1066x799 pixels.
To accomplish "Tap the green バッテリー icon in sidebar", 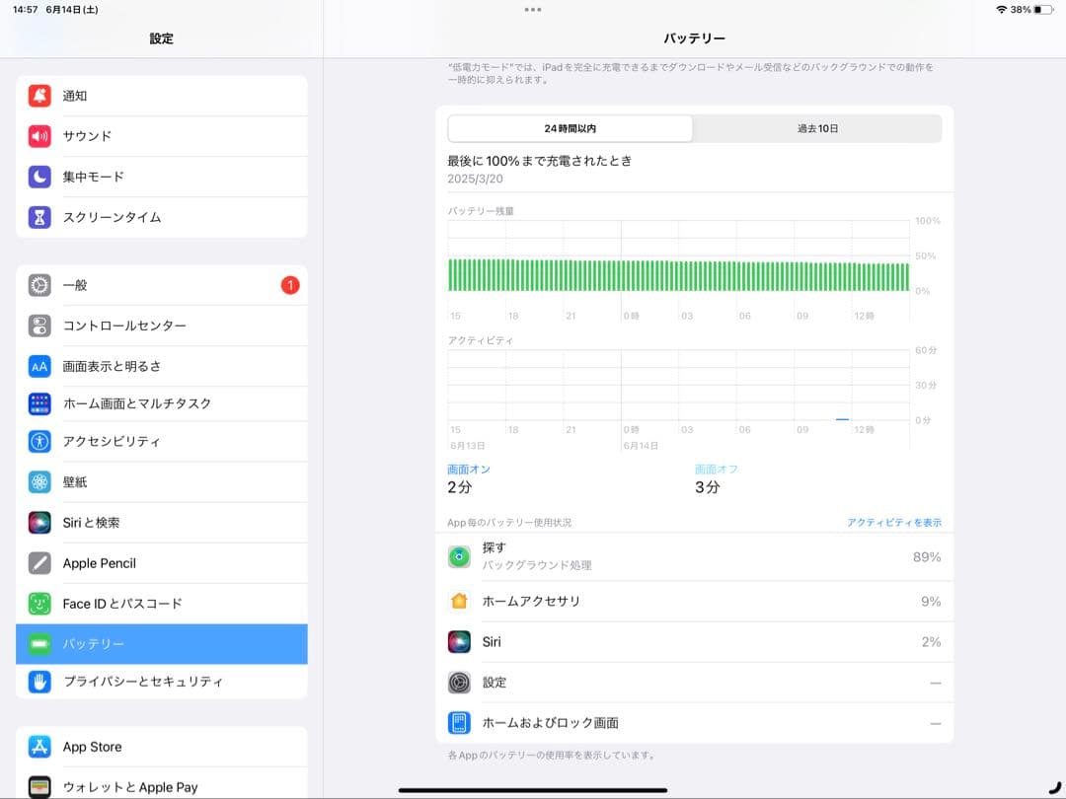I will pos(39,643).
